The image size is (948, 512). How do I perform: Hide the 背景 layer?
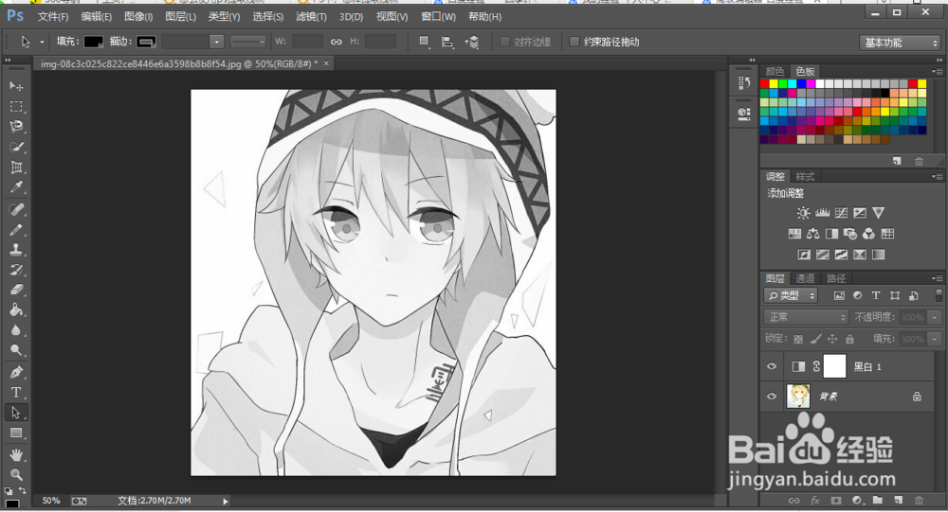[x=772, y=397]
